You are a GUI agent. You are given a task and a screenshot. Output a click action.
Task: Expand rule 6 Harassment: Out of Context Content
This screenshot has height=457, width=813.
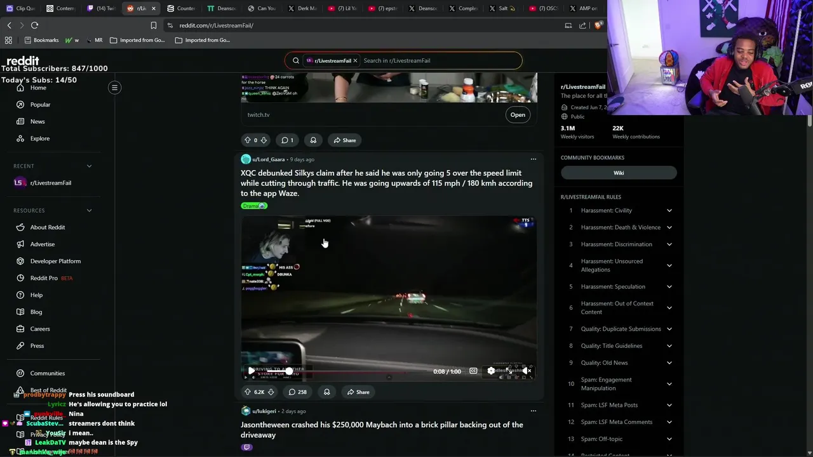coord(669,308)
